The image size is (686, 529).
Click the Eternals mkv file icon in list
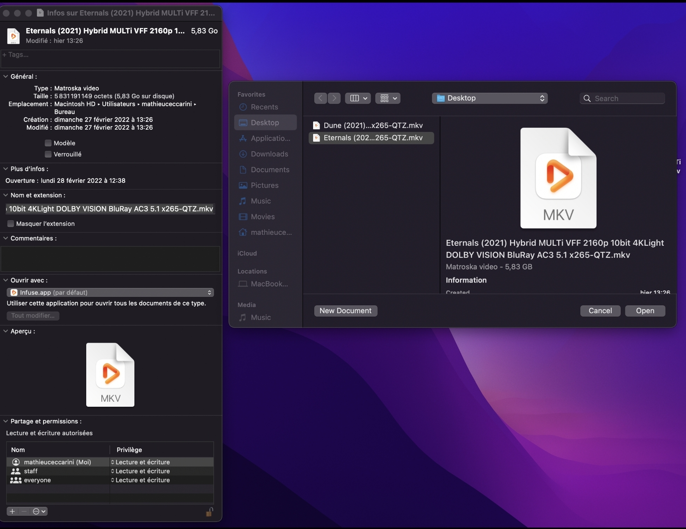point(317,138)
